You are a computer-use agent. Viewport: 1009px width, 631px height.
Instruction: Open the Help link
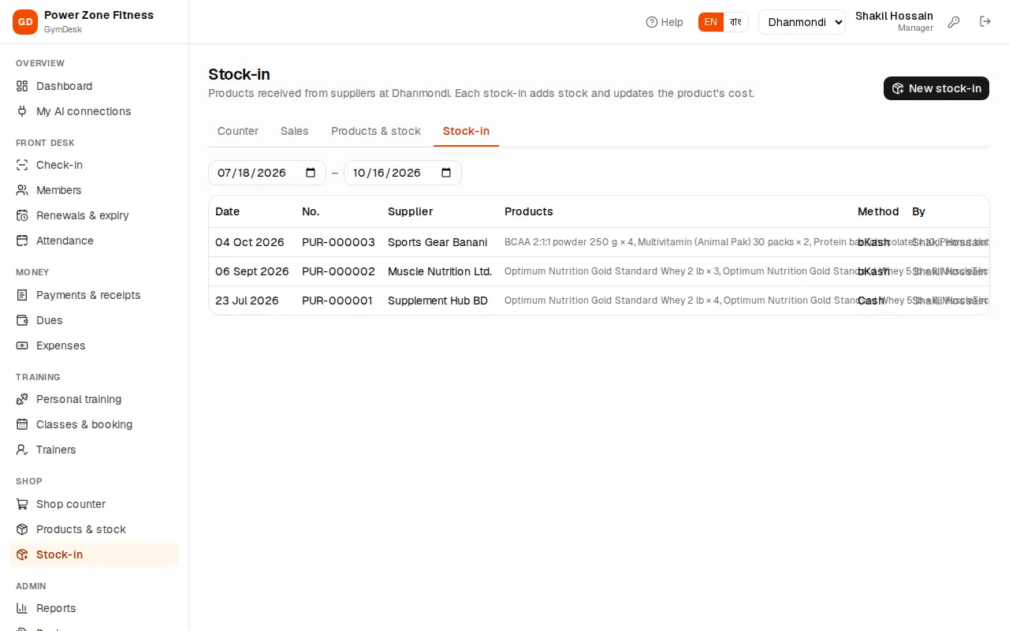click(665, 22)
